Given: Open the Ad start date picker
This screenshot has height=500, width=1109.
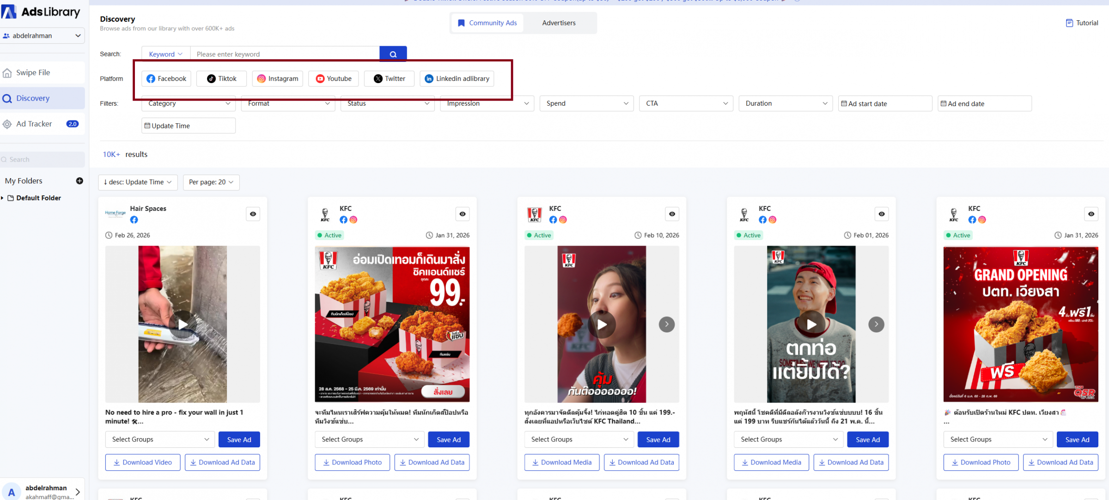Looking at the screenshot, I should pos(885,103).
